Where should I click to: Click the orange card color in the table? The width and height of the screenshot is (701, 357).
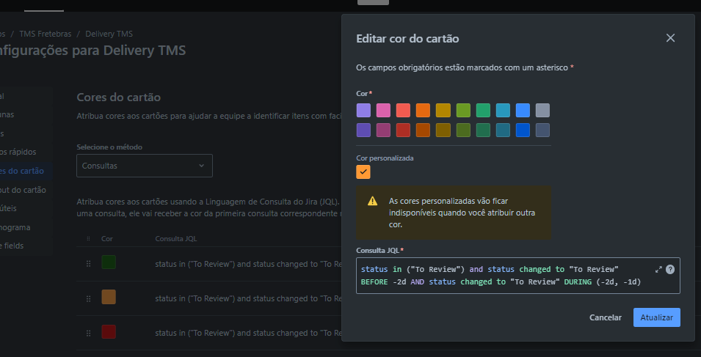[x=109, y=297]
